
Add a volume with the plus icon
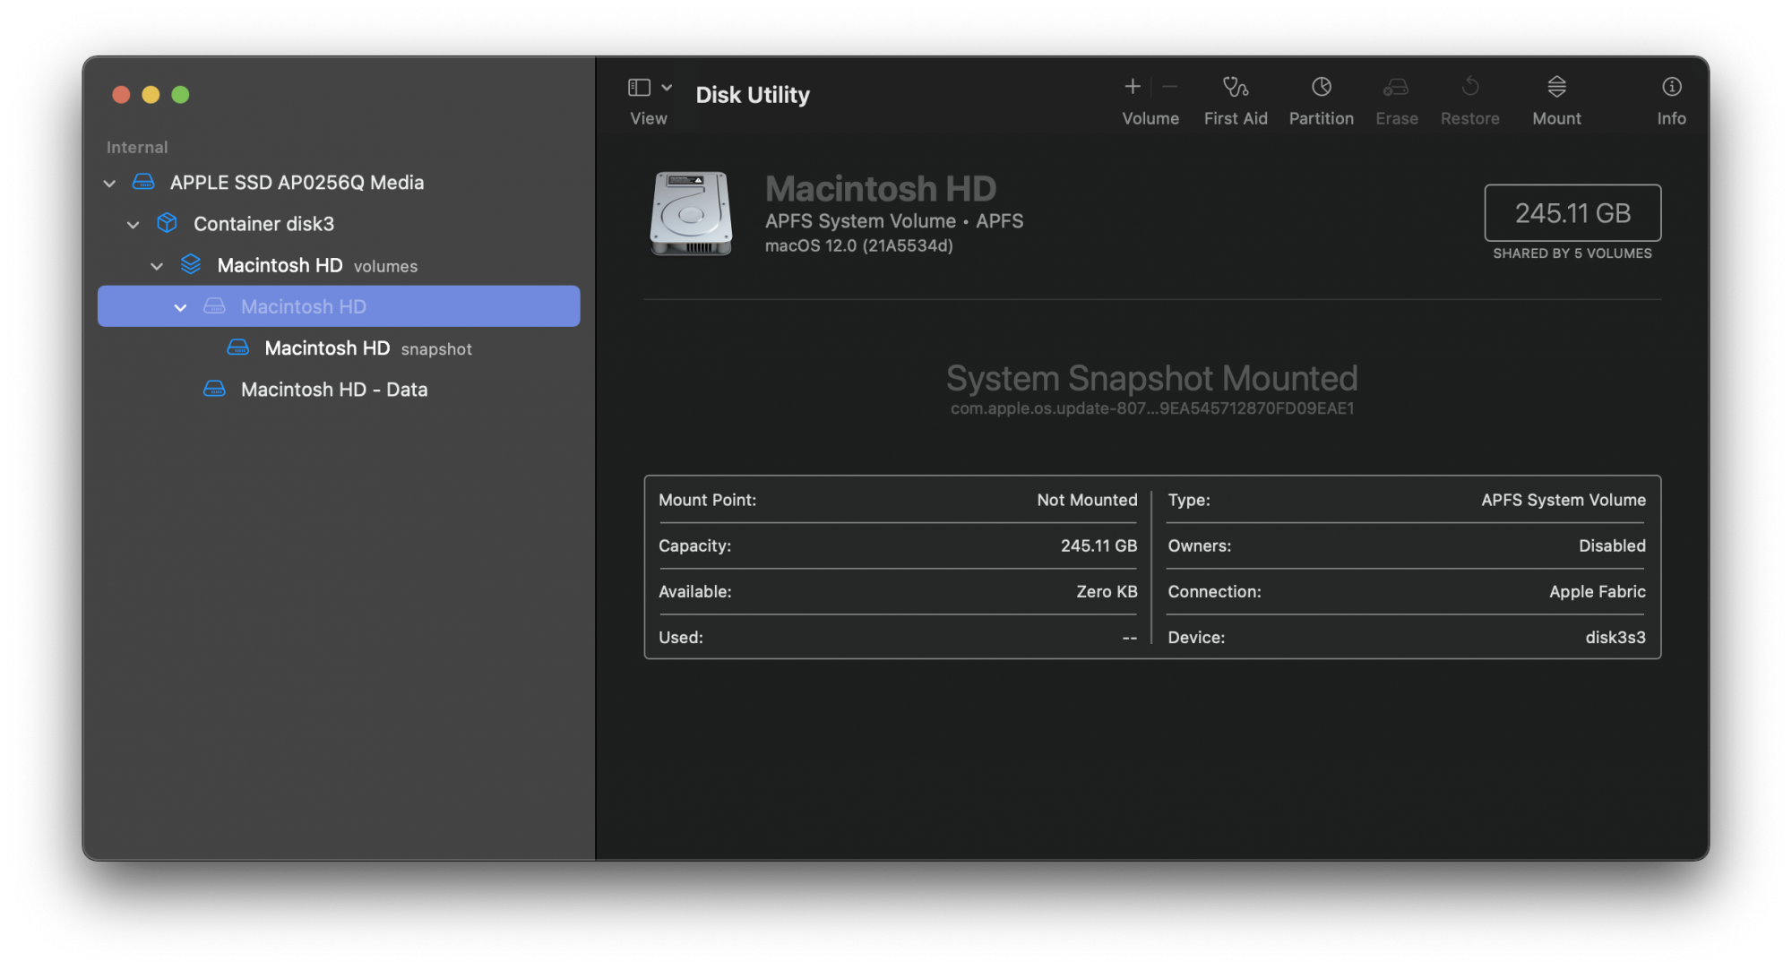(1133, 86)
